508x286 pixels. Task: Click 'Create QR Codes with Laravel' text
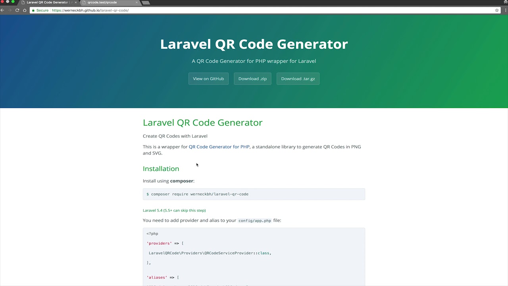click(175, 136)
